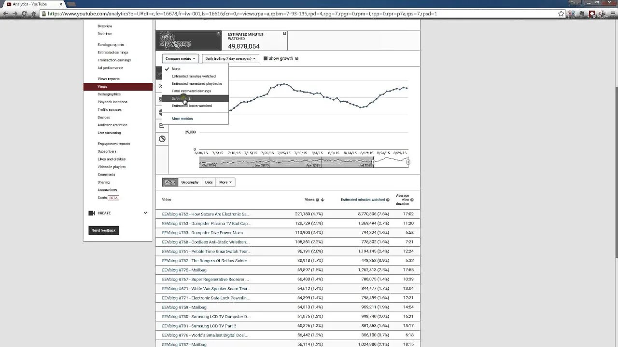Open Realtime report in sidebar
This screenshot has height=347, width=618.
(x=104, y=34)
